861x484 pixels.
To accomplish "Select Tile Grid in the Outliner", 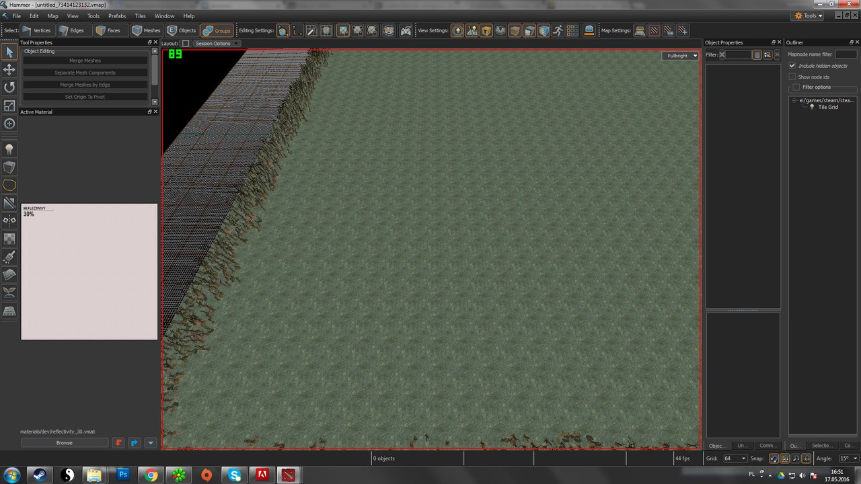I will click(x=827, y=108).
